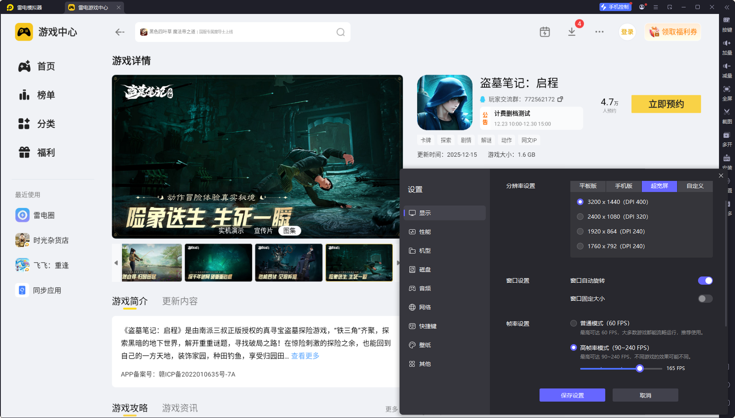The height and width of the screenshot is (418, 735).
Task: Open 同步应用 from recently used
Action: point(38,290)
